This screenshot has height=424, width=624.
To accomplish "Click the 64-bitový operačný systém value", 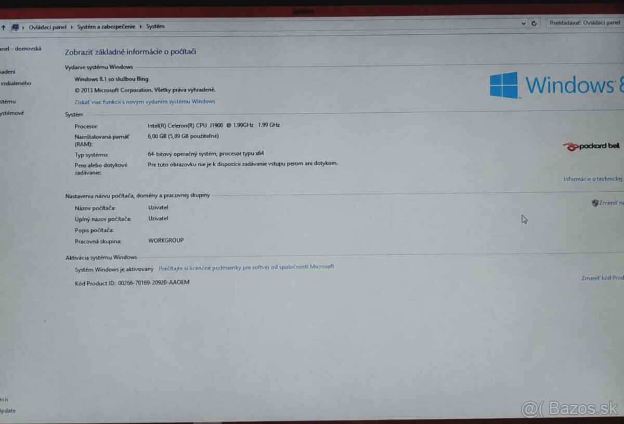I will coord(206,154).
